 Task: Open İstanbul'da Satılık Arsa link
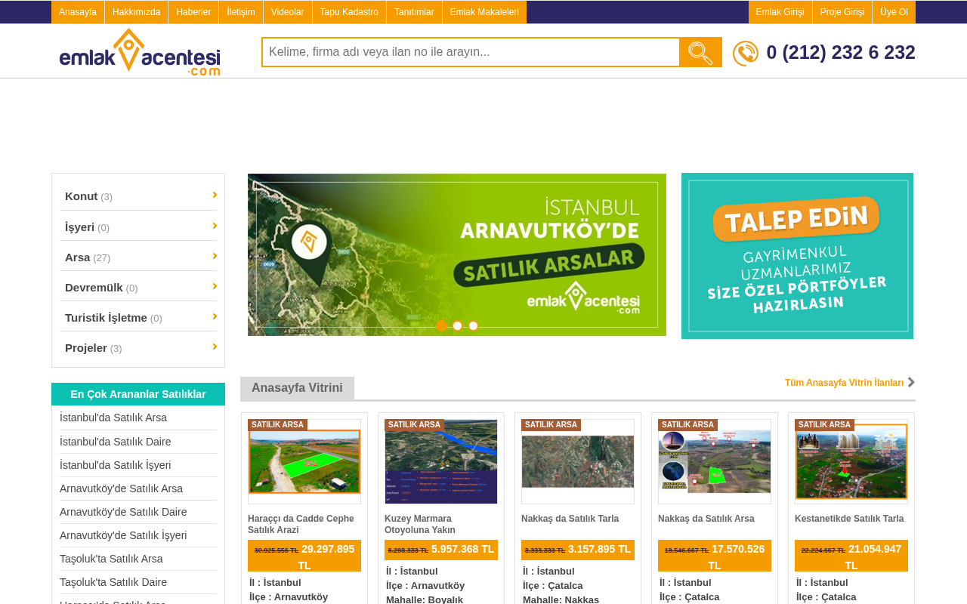pos(113,418)
